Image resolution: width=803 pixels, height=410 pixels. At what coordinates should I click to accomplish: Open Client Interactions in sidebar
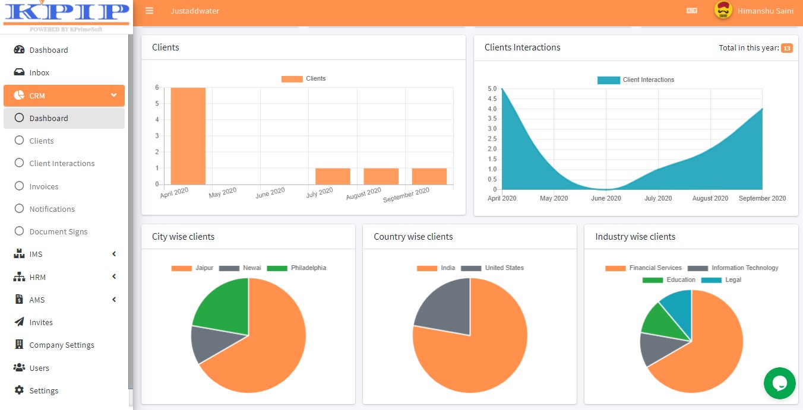[x=62, y=163]
